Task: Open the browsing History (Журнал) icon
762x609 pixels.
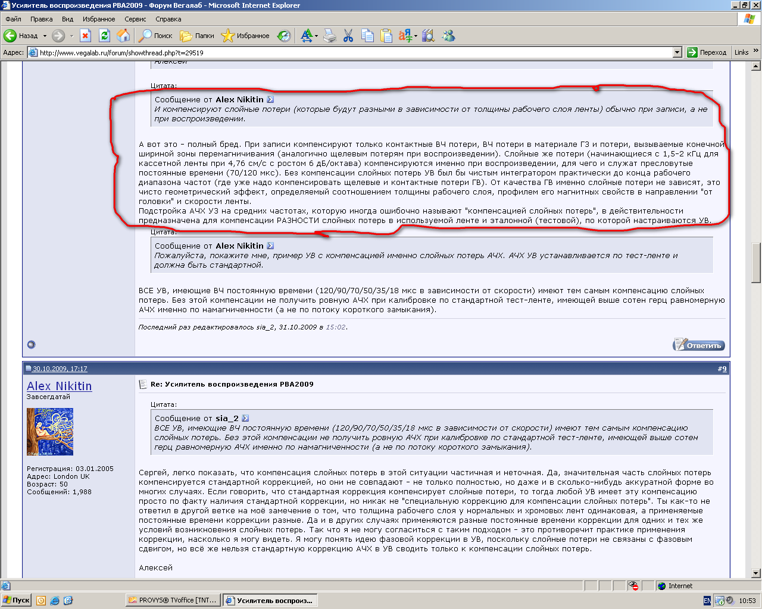Action: (285, 36)
